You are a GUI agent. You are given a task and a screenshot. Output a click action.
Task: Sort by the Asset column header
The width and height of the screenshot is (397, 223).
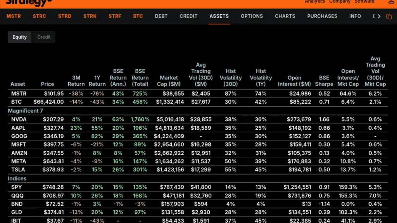click(x=18, y=84)
